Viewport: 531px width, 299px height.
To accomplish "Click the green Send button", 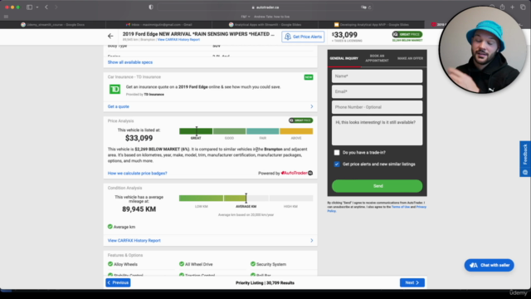I will click(377, 186).
